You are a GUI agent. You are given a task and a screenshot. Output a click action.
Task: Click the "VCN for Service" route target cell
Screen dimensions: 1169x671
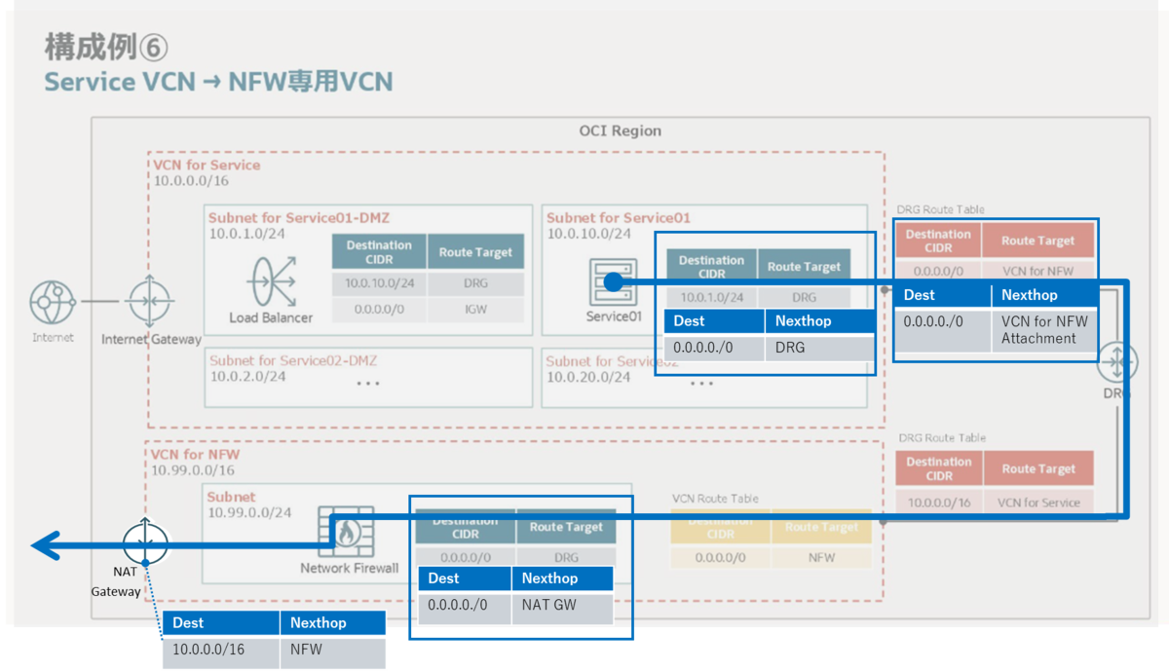(1038, 503)
